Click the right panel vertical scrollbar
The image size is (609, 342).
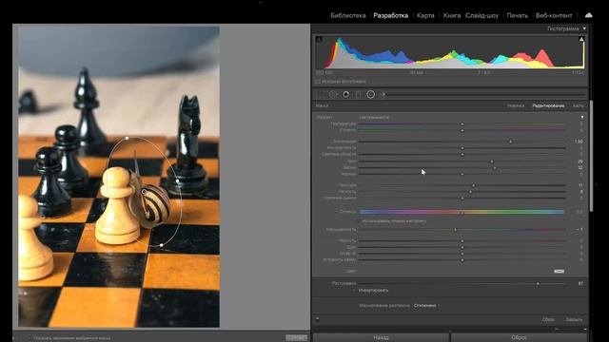pos(591,156)
